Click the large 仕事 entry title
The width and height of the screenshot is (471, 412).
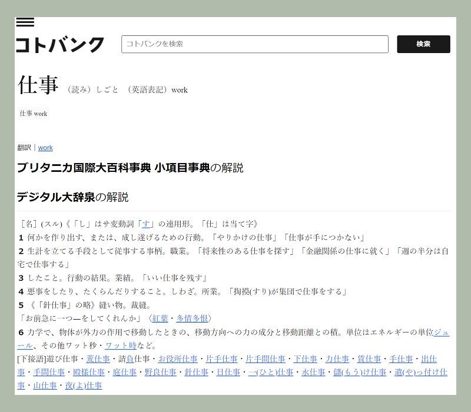pyautogui.click(x=38, y=85)
